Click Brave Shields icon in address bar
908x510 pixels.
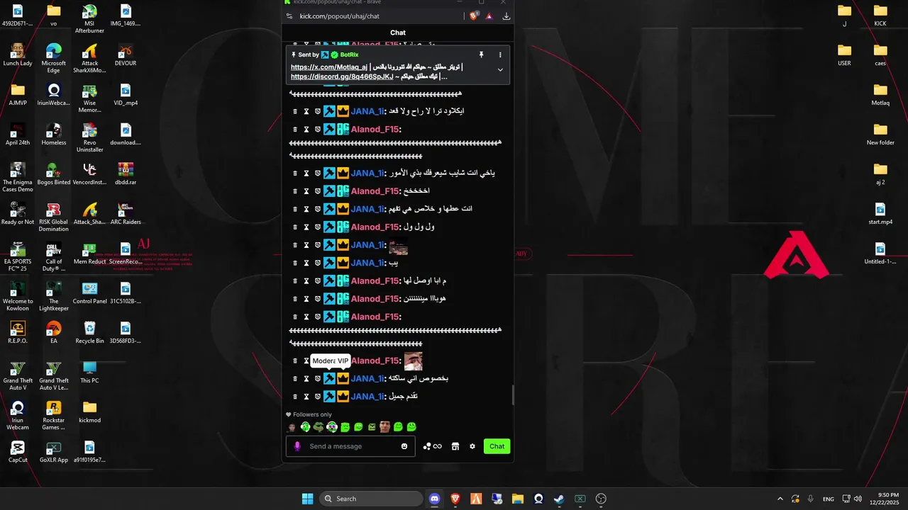474,16
